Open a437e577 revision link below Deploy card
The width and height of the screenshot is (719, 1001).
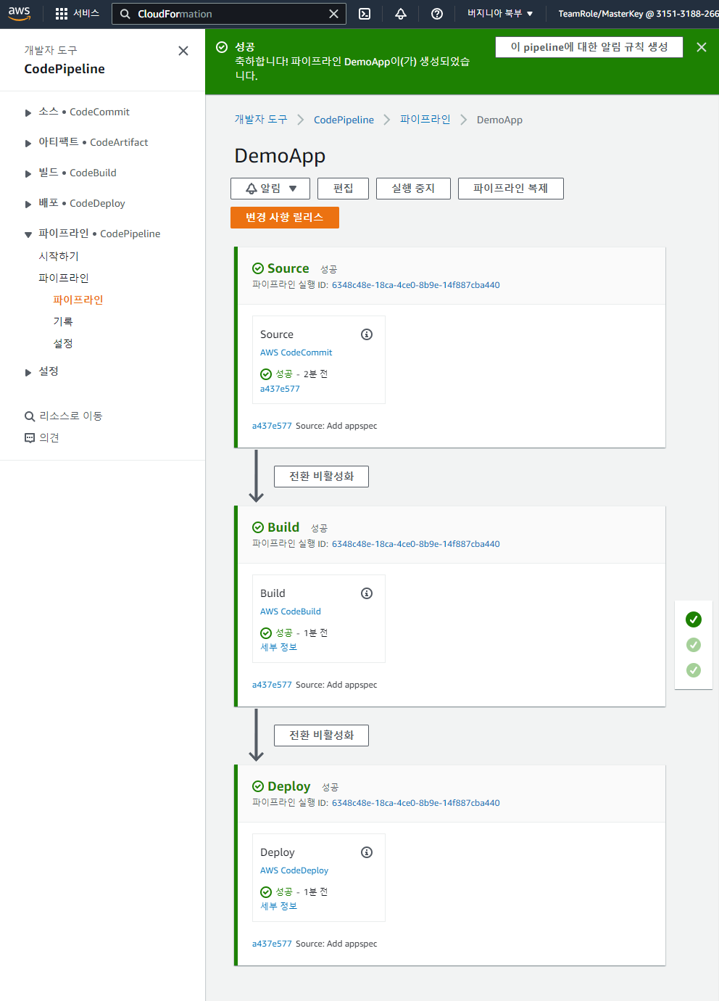tap(272, 944)
